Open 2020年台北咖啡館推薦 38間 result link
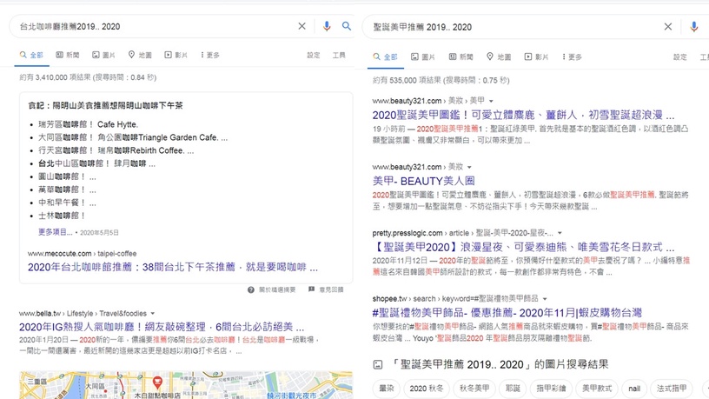Viewport: 709px width, 399px height. [x=173, y=268]
